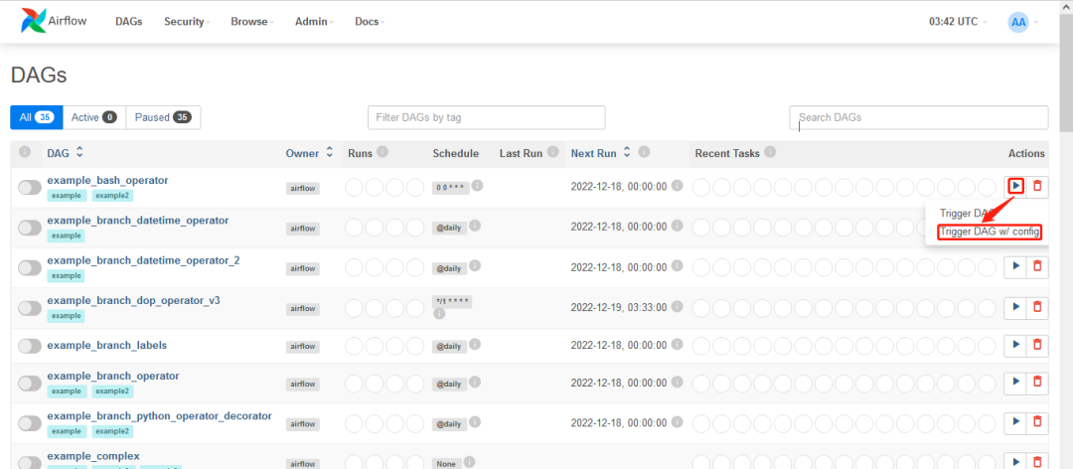
Task: Show Paused 35 DAGs tab
Action: 163,117
